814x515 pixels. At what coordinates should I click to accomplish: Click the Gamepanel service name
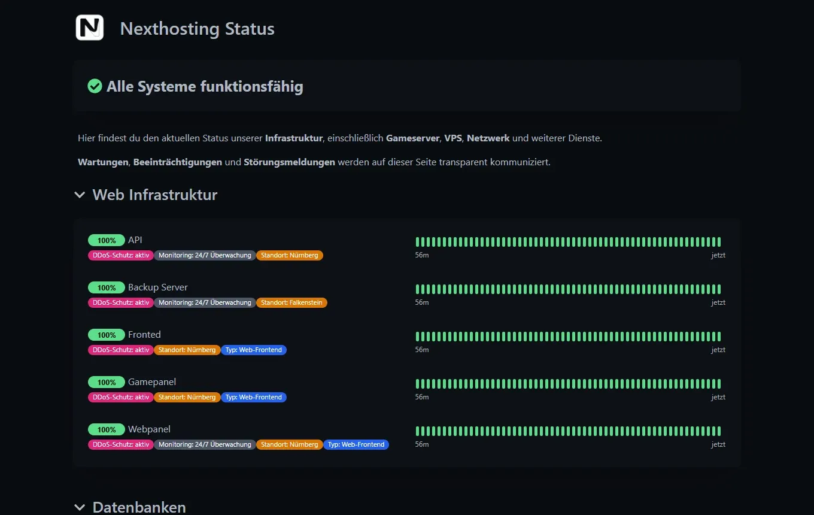[x=152, y=382]
